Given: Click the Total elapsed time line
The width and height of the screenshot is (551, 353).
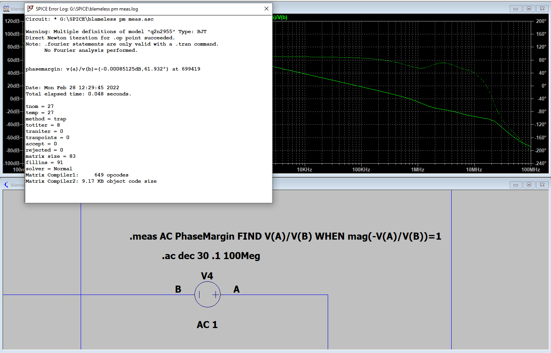Looking at the screenshot, I should pos(78,94).
